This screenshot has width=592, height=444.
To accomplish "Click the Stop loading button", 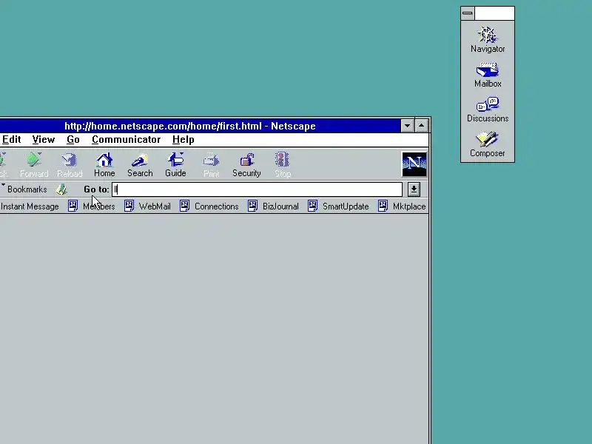I will click(283, 164).
